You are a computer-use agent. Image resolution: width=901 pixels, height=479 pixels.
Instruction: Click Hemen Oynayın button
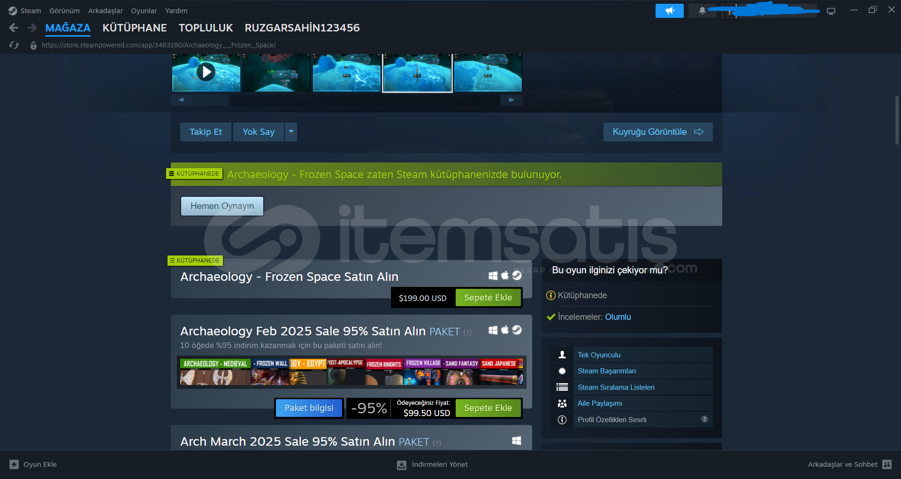coord(222,206)
